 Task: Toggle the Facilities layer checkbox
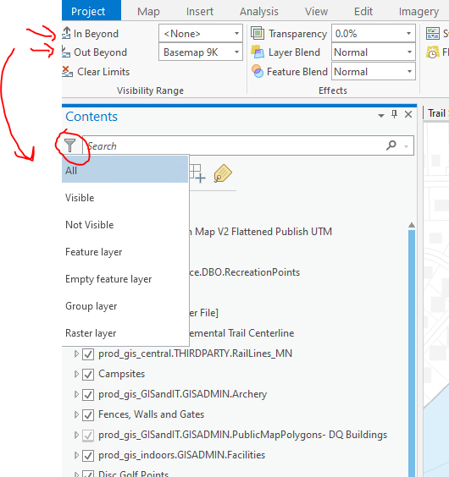[88, 456]
